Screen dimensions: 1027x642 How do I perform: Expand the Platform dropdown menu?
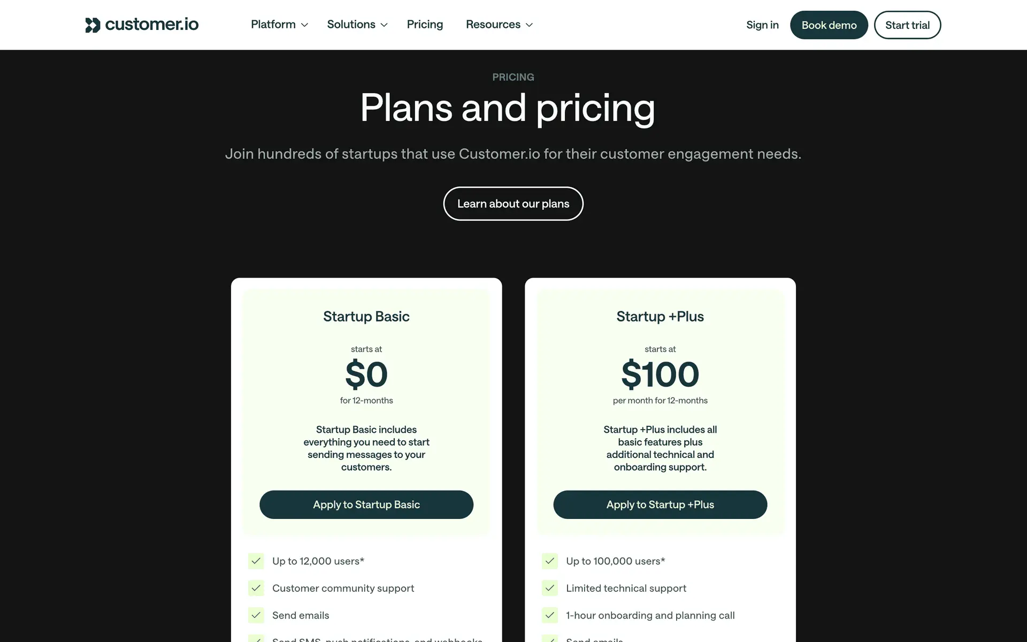click(x=279, y=25)
